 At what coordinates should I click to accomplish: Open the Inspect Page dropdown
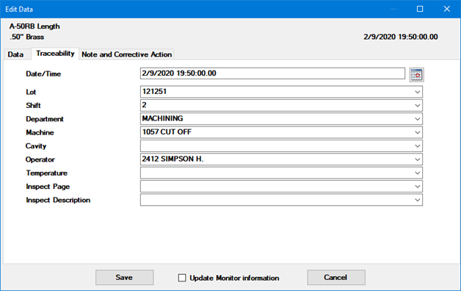click(x=417, y=187)
